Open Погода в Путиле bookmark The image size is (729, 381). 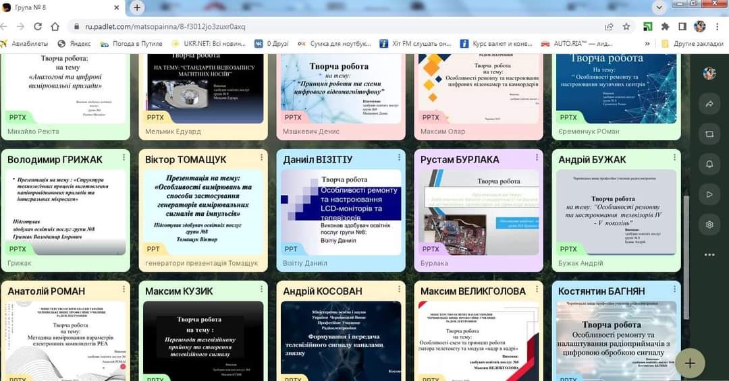click(132, 44)
